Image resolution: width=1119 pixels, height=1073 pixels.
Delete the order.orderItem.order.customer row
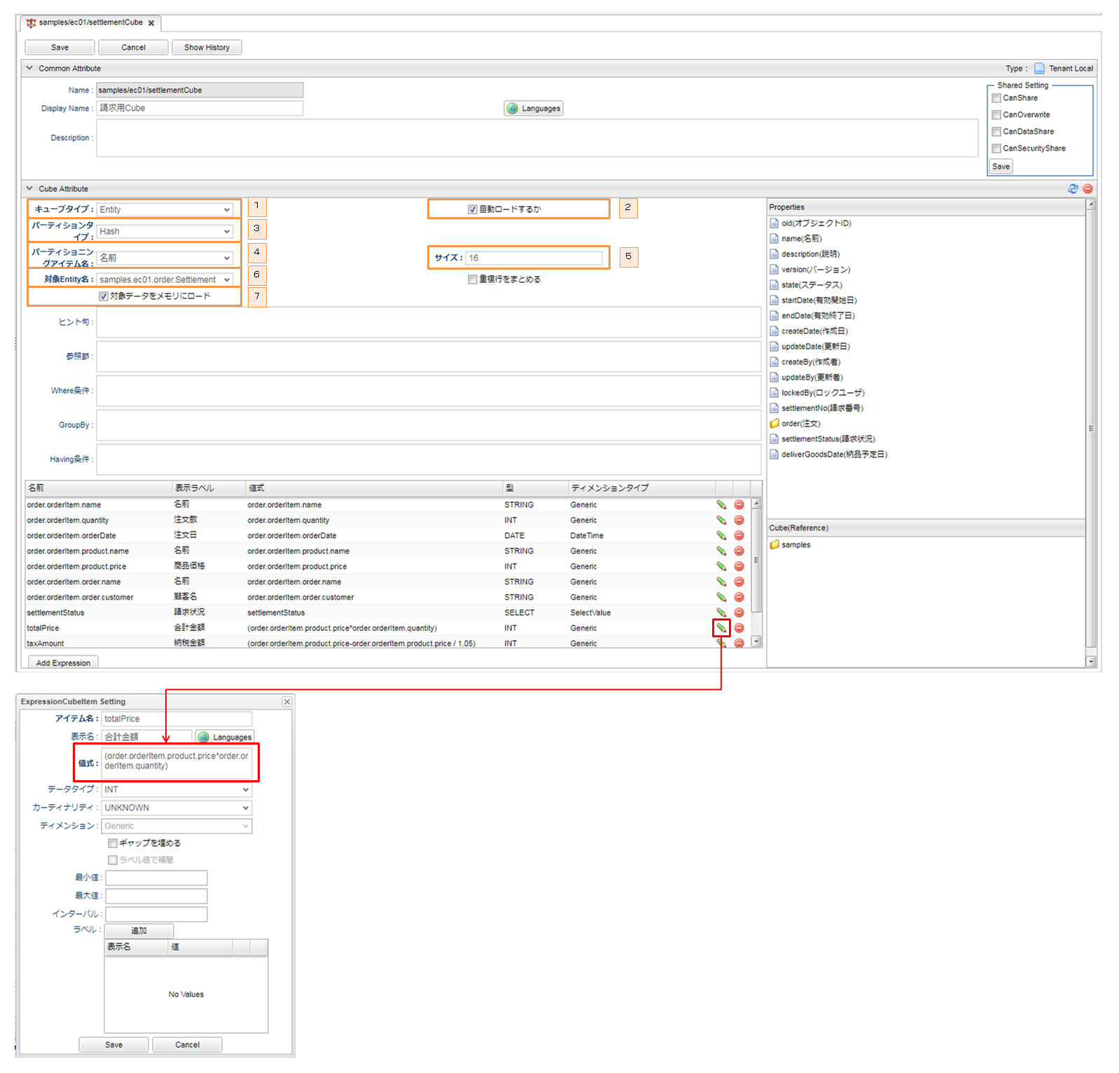tap(739, 597)
